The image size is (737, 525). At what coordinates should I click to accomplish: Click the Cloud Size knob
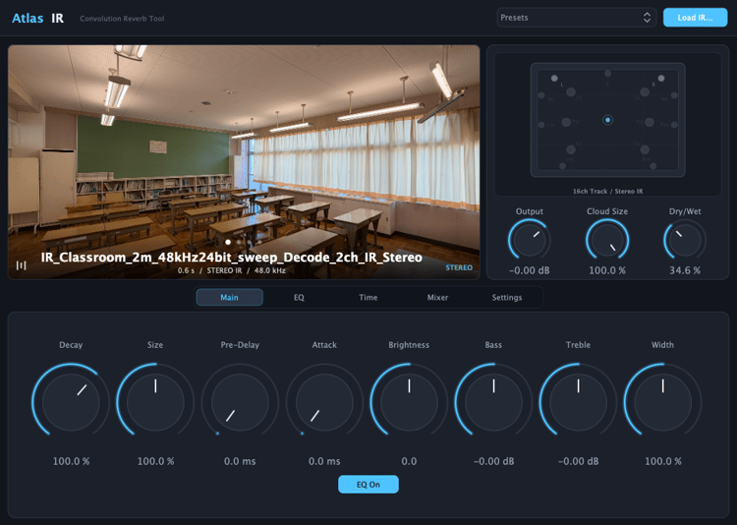(x=607, y=240)
